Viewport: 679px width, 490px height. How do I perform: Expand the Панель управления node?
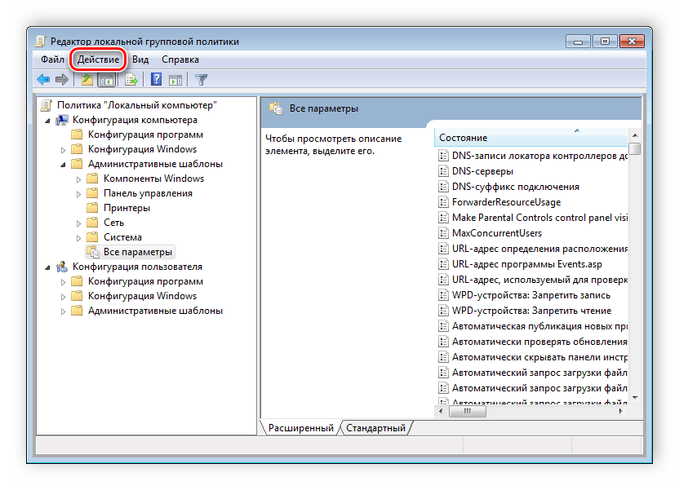(x=78, y=194)
